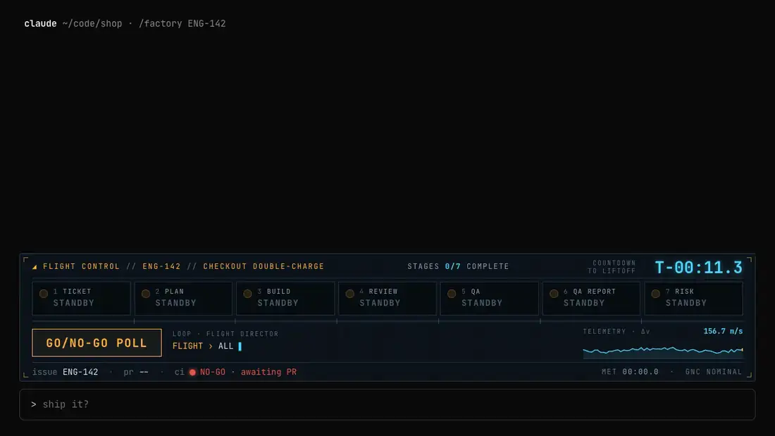Click the BUILD stage status dot
This screenshot has width=775, height=436.
pos(247,294)
